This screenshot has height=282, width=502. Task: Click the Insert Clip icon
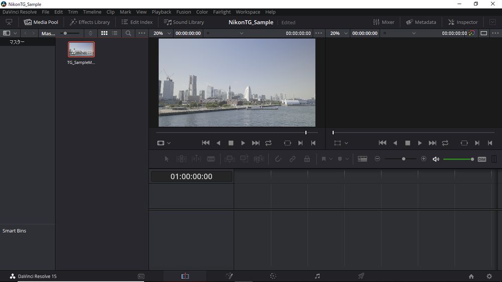(x=229, y=159)
